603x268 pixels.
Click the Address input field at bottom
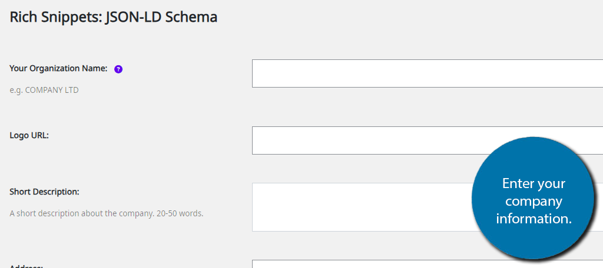point(428,264)
